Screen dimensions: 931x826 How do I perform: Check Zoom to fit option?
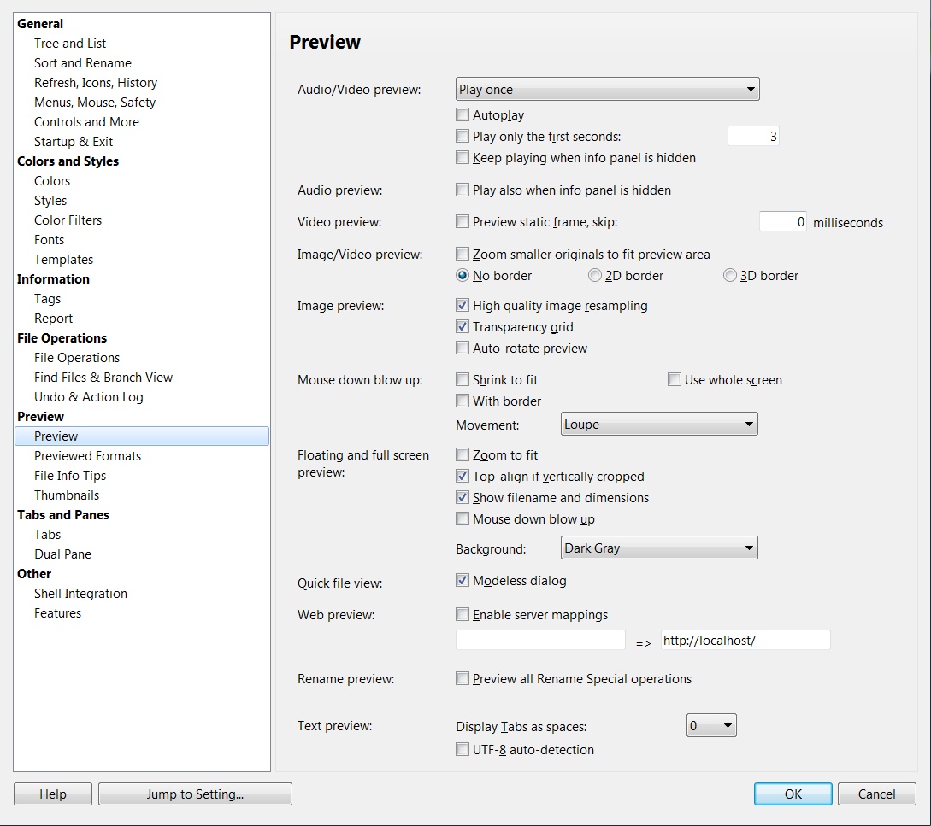click(463, 455)
